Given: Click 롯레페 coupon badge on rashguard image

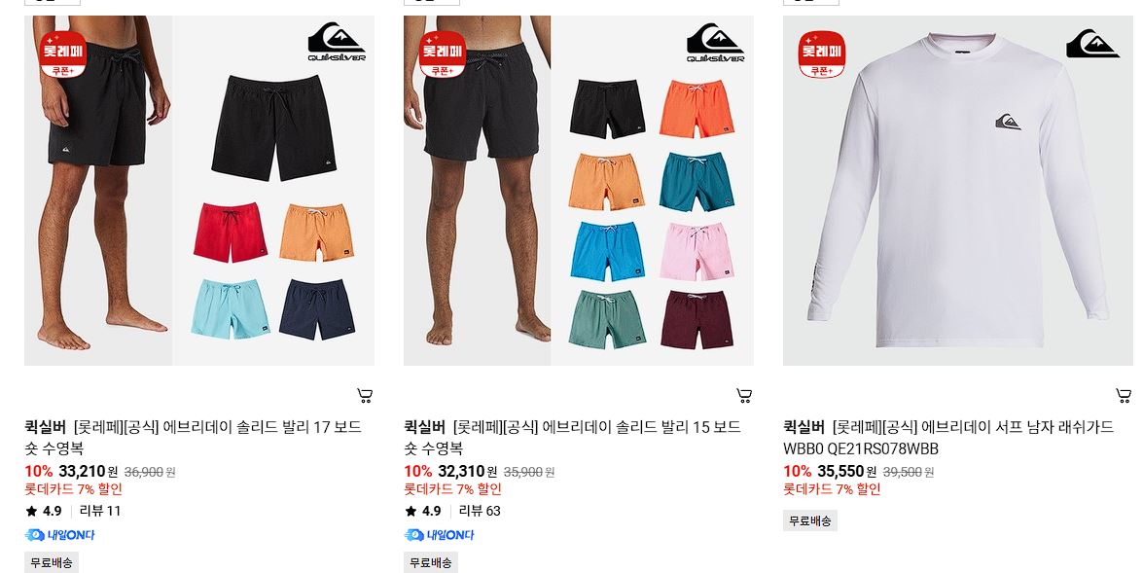Looking at the screenshot, I should (x=822, y=54).
